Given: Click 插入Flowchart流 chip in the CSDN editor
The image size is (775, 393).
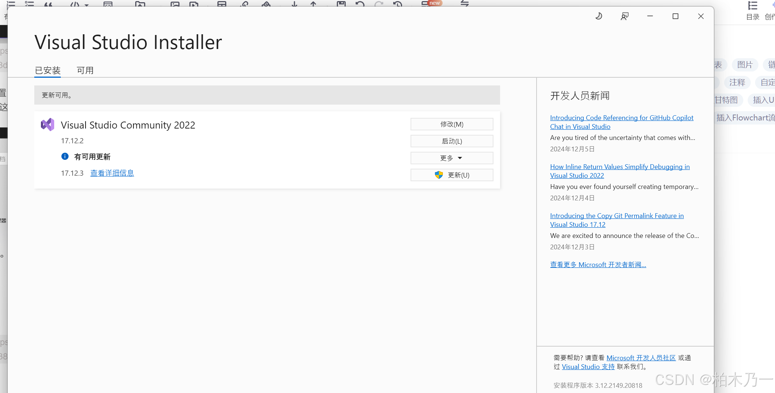Looking at the screenshot, I should pyautogui.click(x=745, y=118).
